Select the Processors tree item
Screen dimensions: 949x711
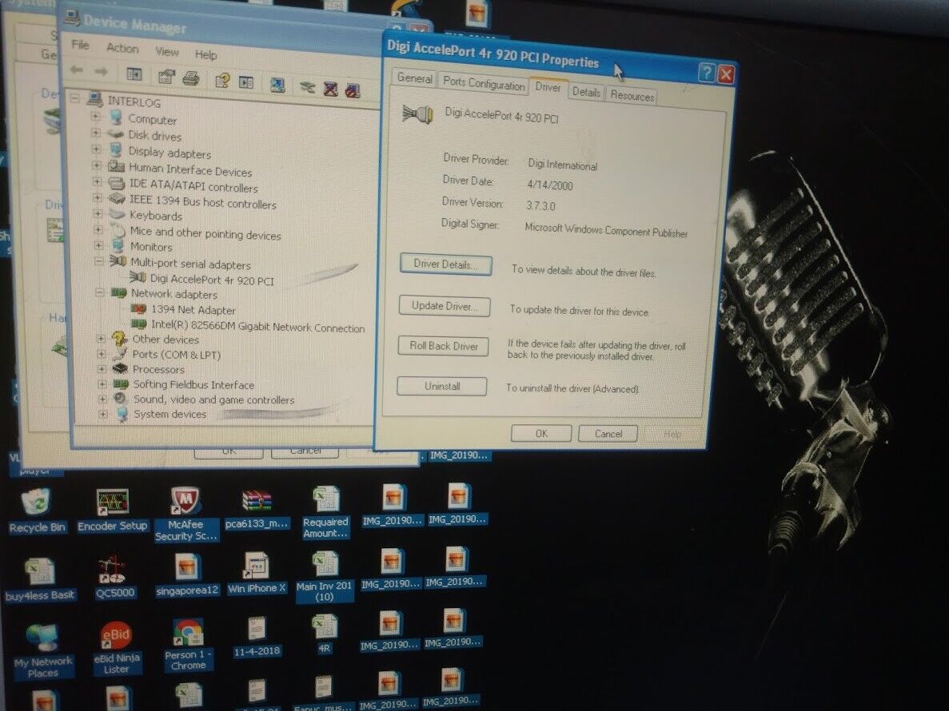pyautogui.click(x=158, y=369)
